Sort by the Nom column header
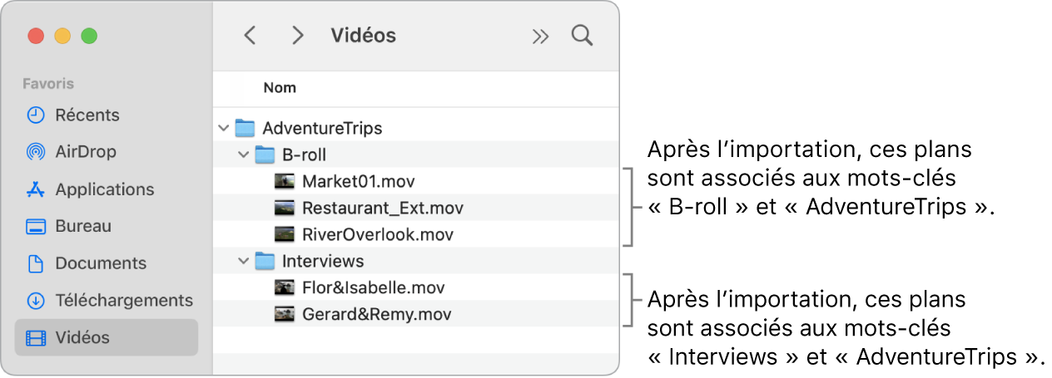The height and width of the screenshot is (378, 1052). (x=280, y=87)
